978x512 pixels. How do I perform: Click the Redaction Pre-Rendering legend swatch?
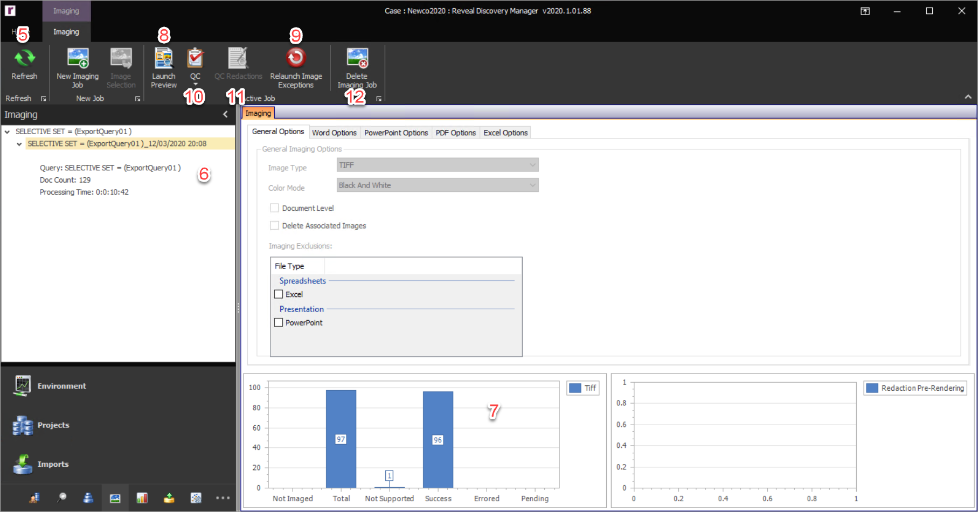872,388
